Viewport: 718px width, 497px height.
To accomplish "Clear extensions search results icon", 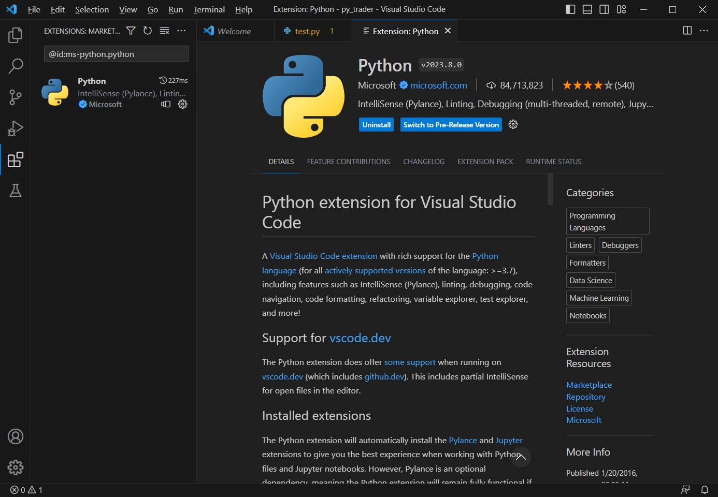I will [x=164, y=31].
